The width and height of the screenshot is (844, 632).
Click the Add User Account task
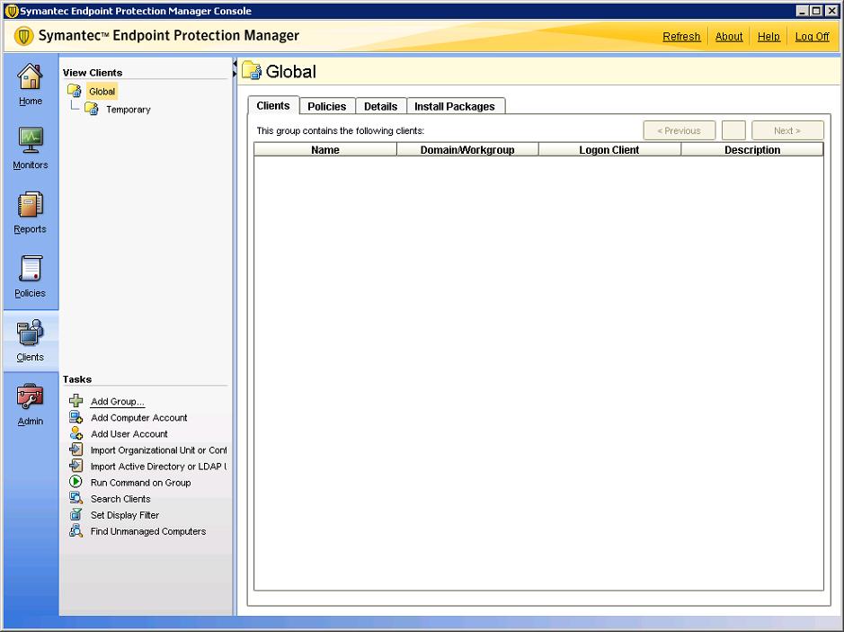[129, 434]
